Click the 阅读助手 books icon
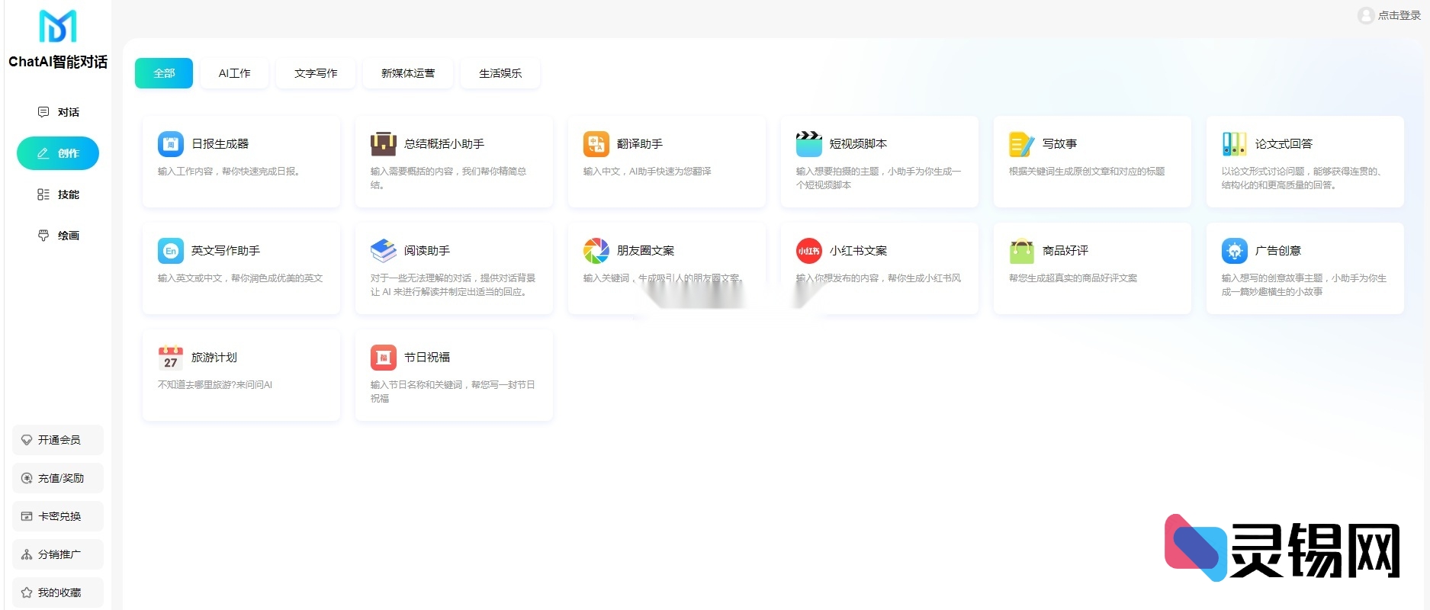1430x610 pixels. click(384, 250)
